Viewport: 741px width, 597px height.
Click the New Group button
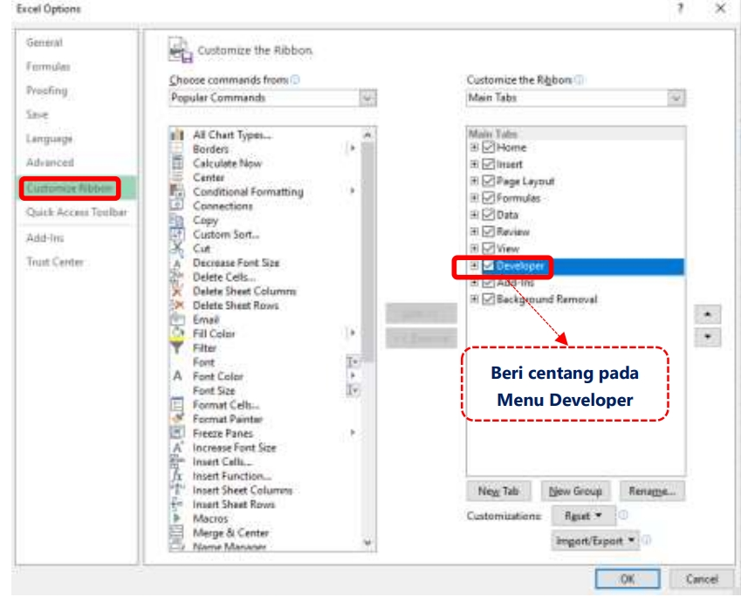[575, 491]
